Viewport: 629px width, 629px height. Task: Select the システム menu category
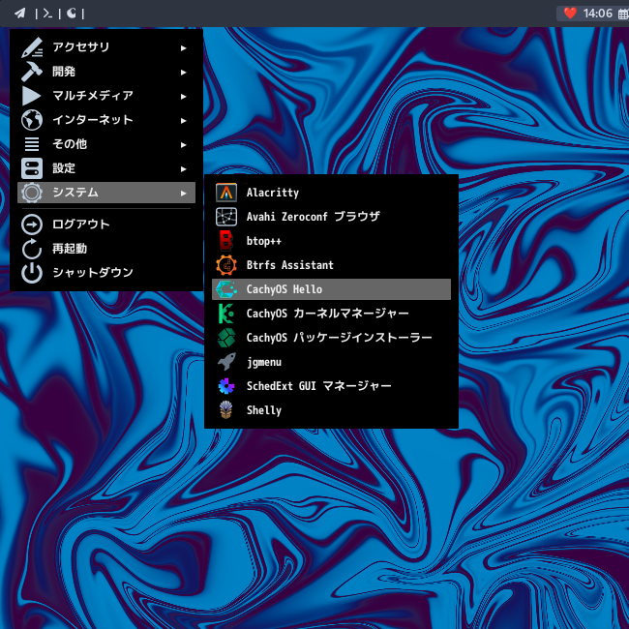106,193
